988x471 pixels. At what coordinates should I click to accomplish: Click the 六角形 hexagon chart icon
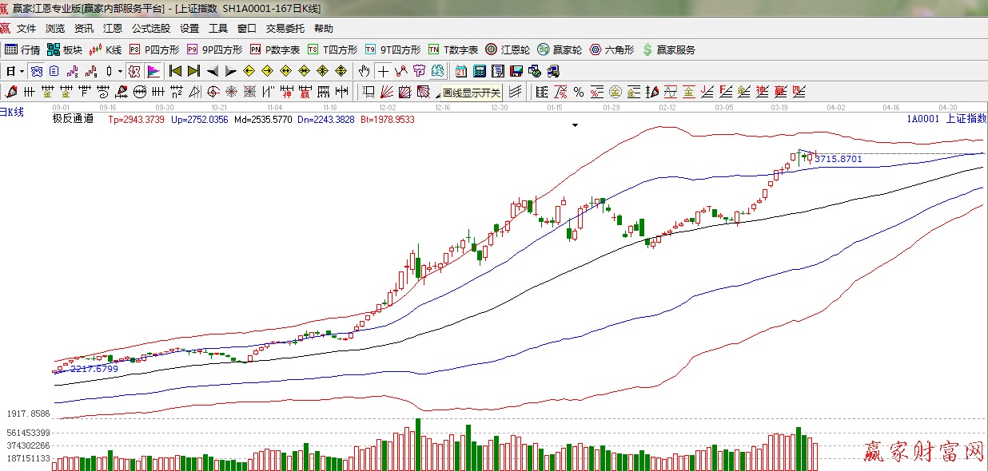[x=612, y=49]
